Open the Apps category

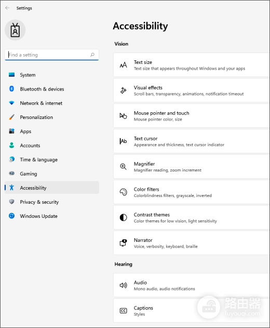click(x=51, y=132)
